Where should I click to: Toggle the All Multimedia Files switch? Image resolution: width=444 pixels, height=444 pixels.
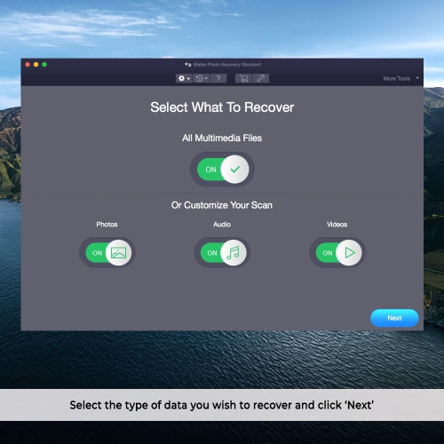coord(222,170)
